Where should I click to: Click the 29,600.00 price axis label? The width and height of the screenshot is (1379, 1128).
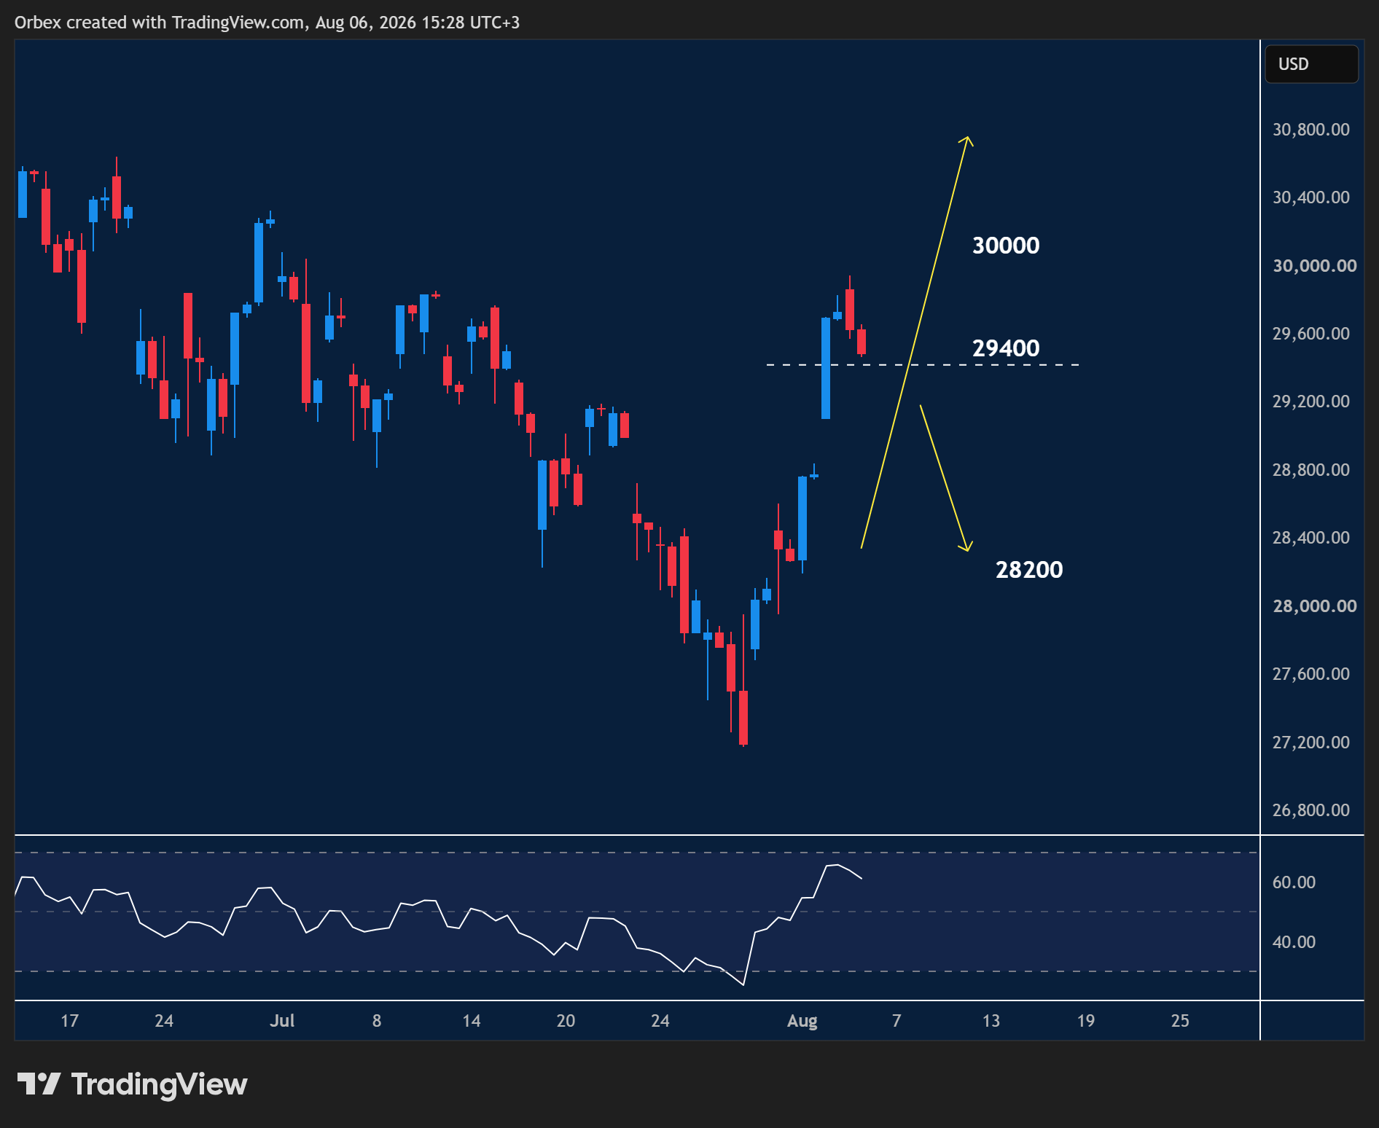coord(1310,334)
